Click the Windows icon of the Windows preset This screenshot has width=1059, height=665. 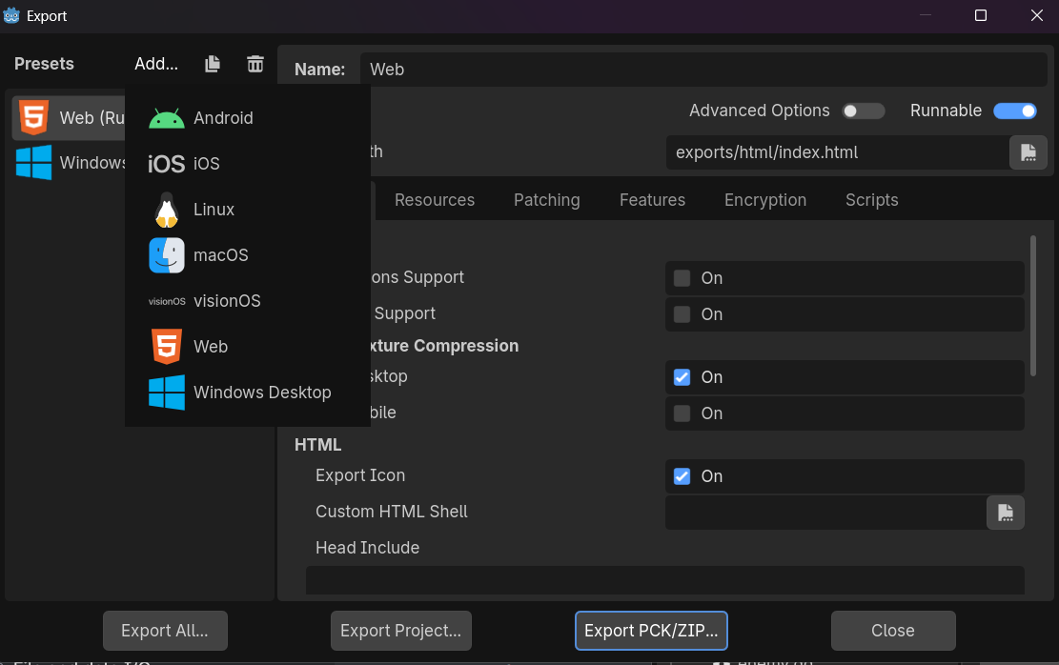33,163
